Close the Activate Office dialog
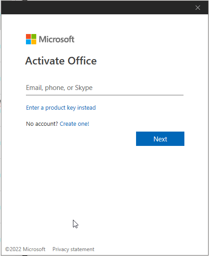The width and height of the screenshot is (209, 256). 197,8
